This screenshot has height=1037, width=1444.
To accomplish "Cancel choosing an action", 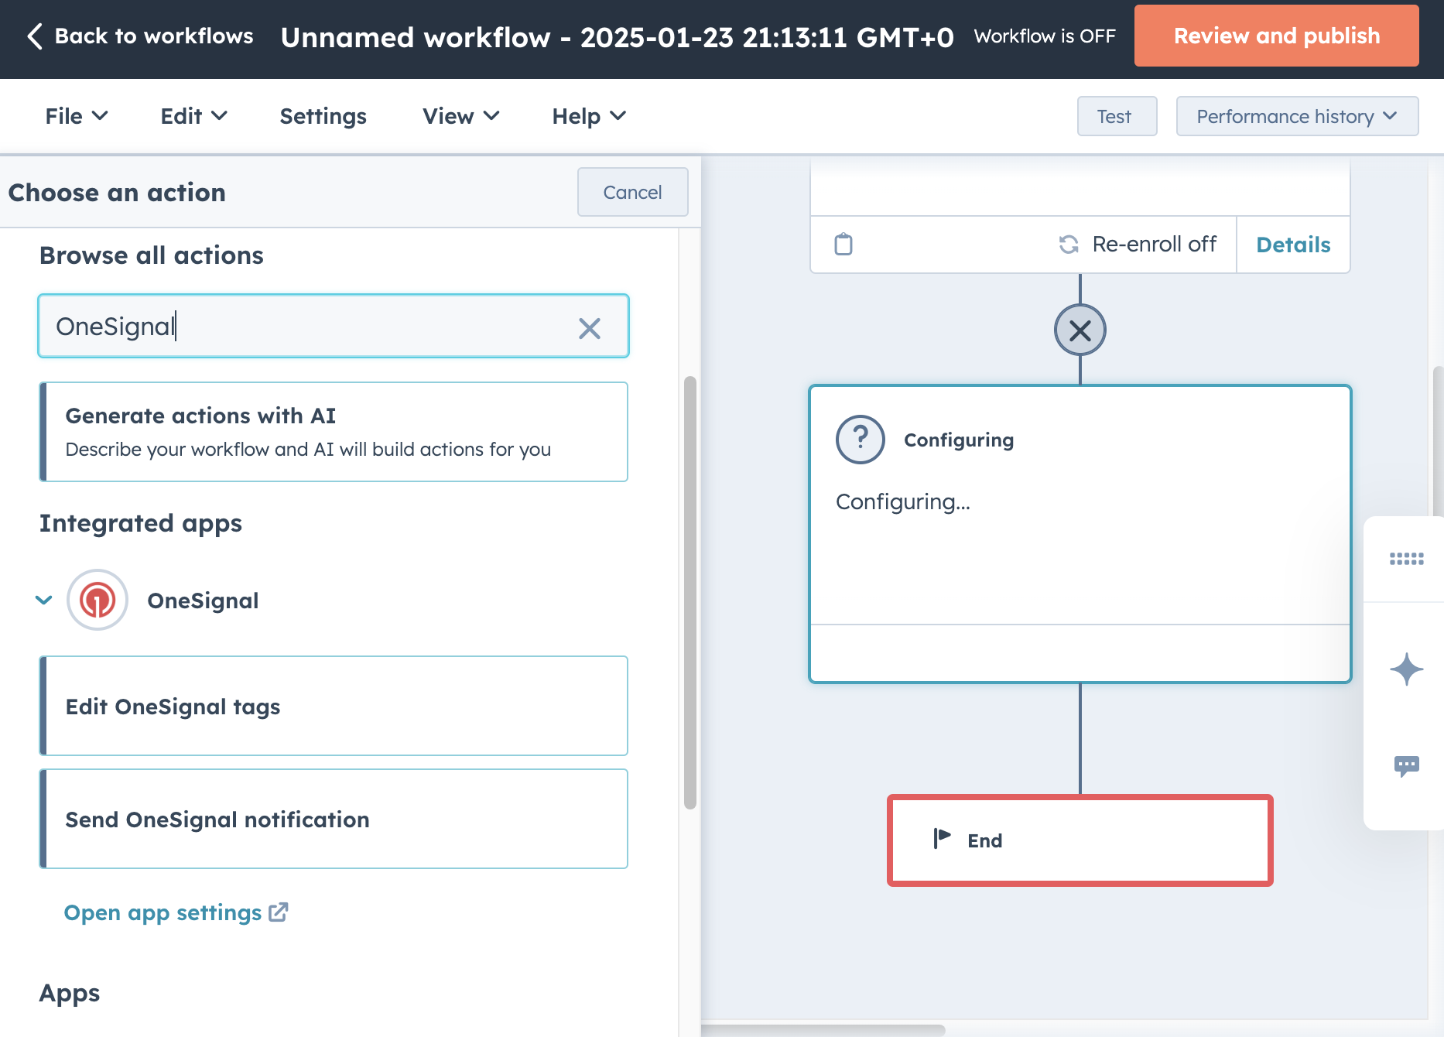I will tap(632, 192).
